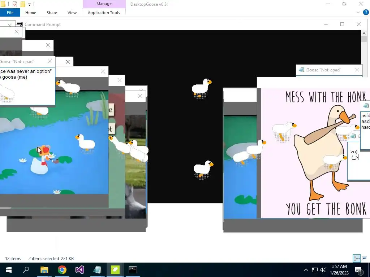Switch to Large icons view using status bar icon
370x277 pixels.
tap(365, 258)
